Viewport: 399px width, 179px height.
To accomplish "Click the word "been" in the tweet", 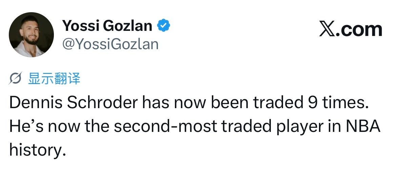I will tap(230, 103).
